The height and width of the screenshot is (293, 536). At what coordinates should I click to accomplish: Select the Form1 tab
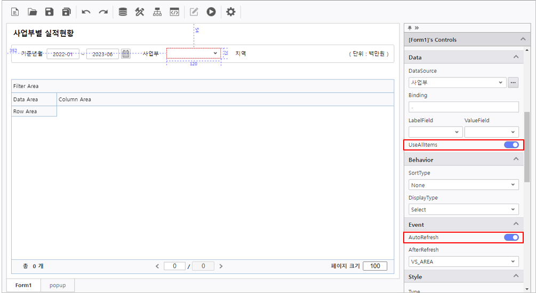23,286
